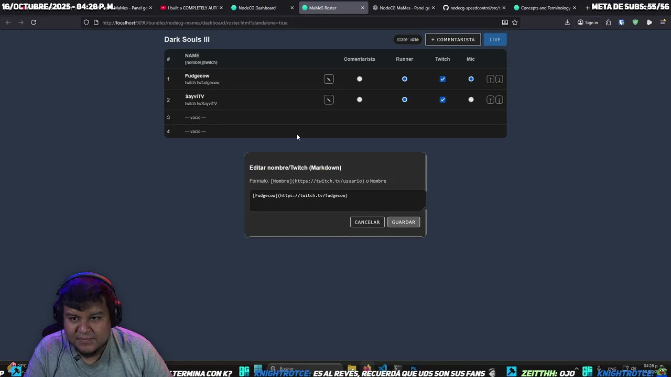Open edit pencil for SayviTV row

click(x=329, y=99)
